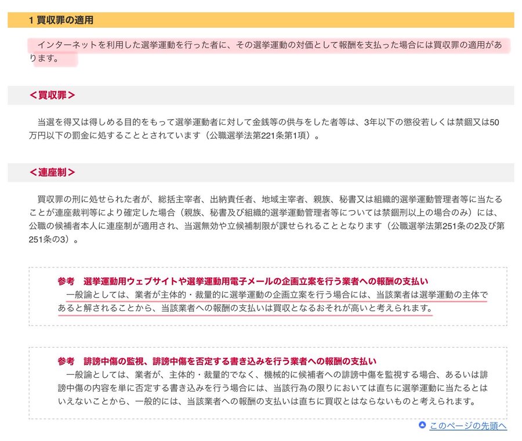This screenshot has width=522, height=441.
Task: Click the 'このページの先頭へ' link
Action: click(x=467, y=425)
